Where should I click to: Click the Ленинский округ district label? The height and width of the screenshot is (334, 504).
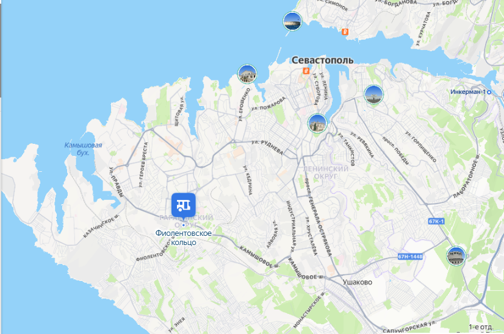[326, 172]
